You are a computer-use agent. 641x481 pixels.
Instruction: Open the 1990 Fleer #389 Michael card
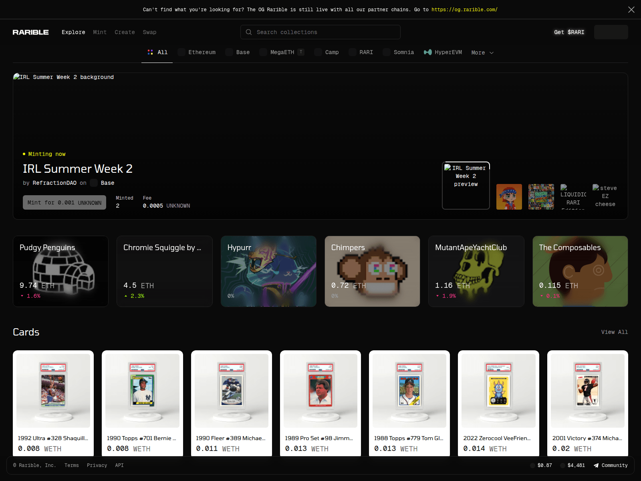(232, 403)
